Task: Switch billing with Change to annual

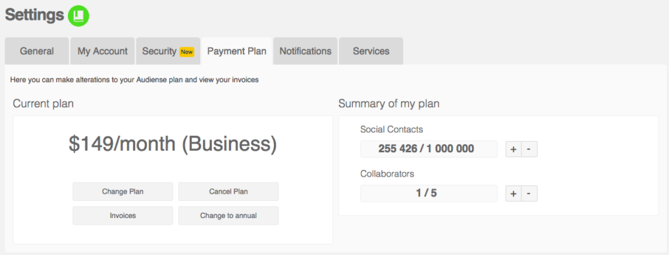Action: click(x=228, y=215)
